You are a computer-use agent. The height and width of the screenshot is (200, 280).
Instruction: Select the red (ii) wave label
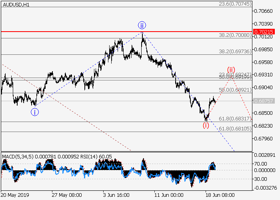click(x=231, y=69)
